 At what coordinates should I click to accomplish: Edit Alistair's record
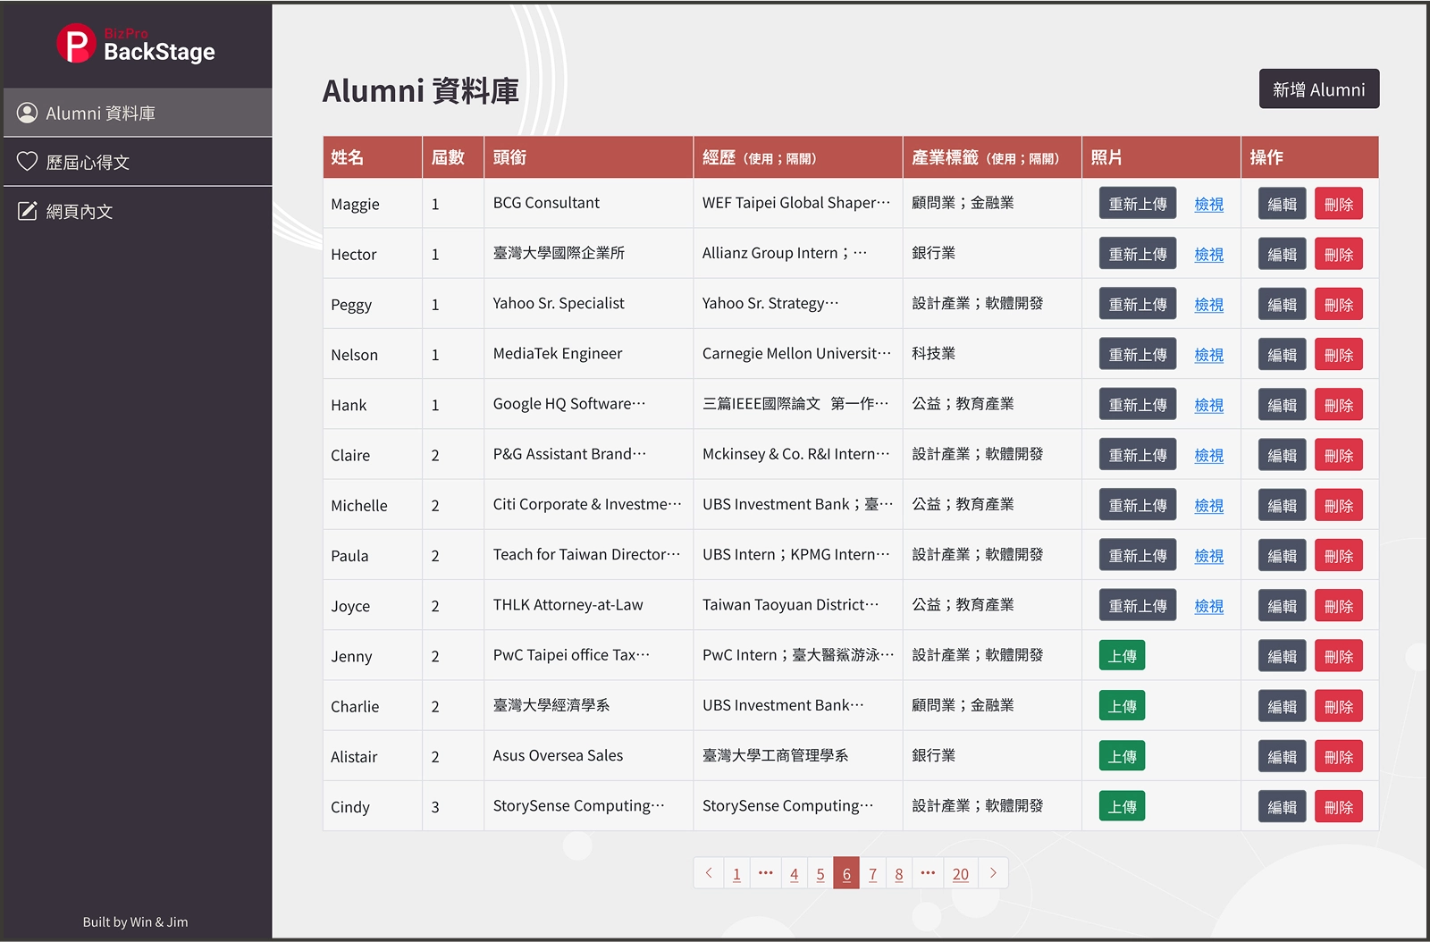coord(1283,756)
